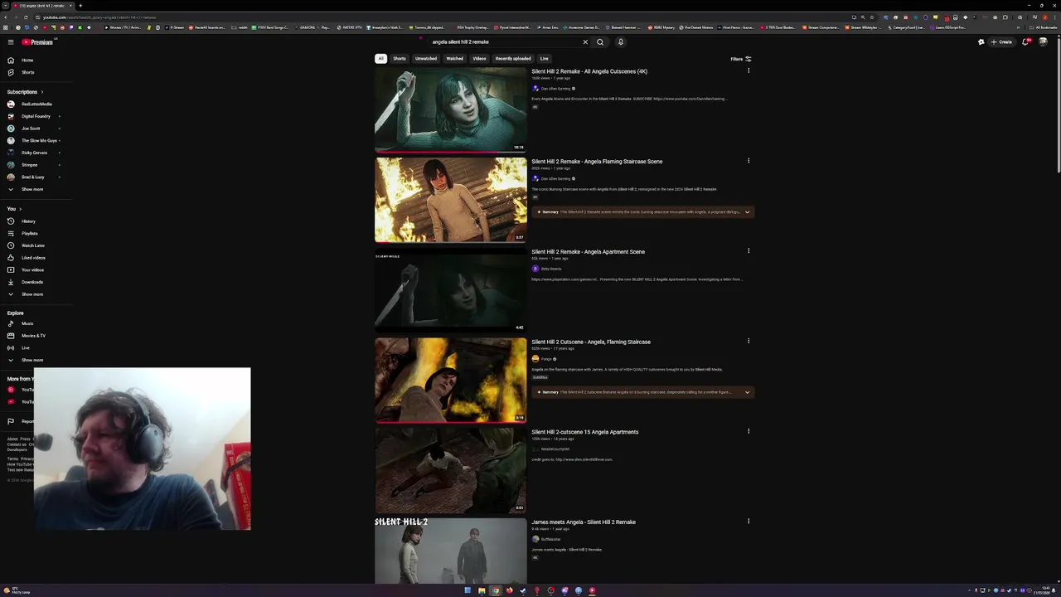Image resolution: width=1061 pixels, height=597 pixels.
Task: Start voice search with the microphone
Action: (x=620, y=41)
